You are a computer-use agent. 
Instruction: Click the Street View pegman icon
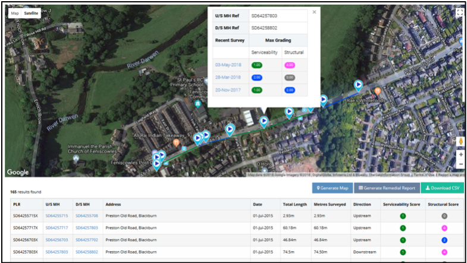pyautogui.click(x=460, y=141)
